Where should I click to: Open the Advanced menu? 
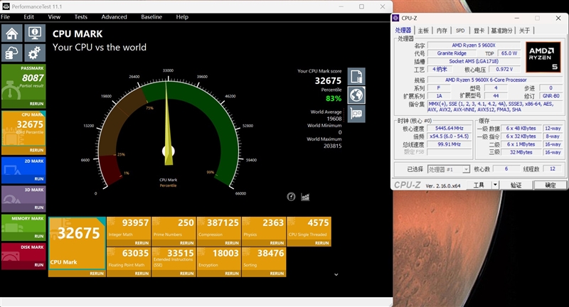click(114, 16)
